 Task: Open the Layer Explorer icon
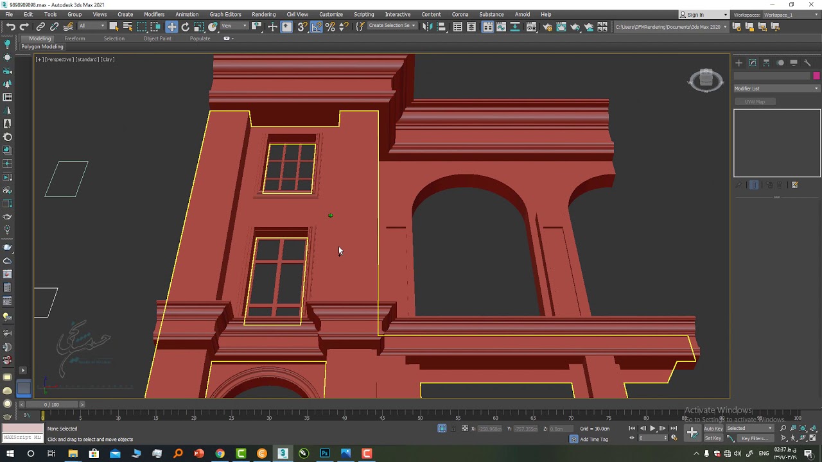(x=471, y=26)
